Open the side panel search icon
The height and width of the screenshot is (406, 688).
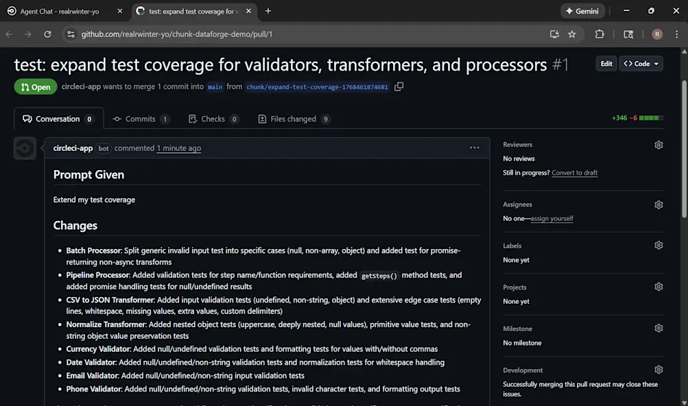point(628,34)
